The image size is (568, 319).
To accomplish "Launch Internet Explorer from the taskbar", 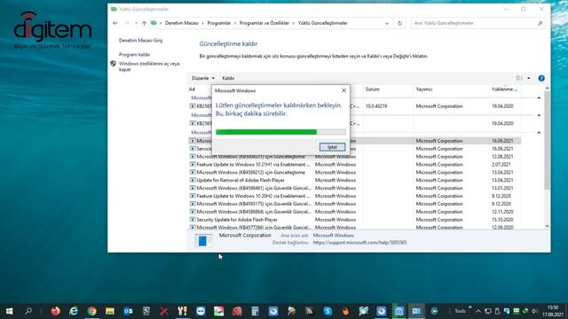I will pos(74,311).
